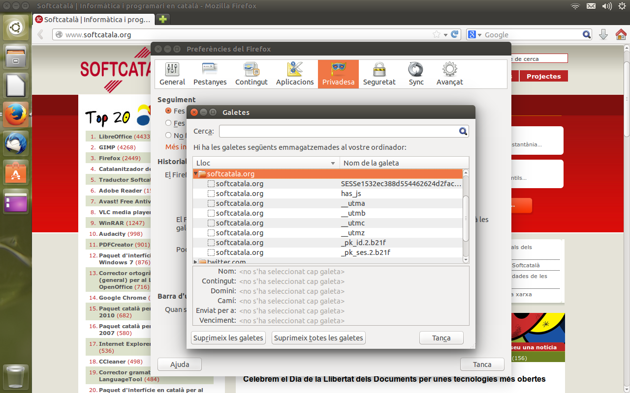Open the Avançat gear pane
This screenshot has width=630, height=393.
pos(449,74)
